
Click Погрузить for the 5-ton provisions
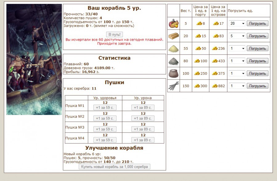click(257, 23)
